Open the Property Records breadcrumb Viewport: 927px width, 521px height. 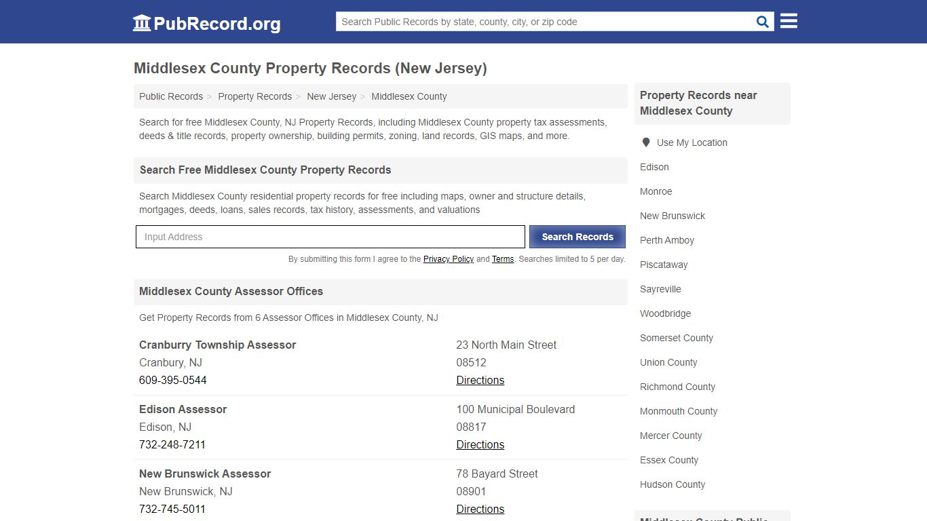tap(254, 96)
